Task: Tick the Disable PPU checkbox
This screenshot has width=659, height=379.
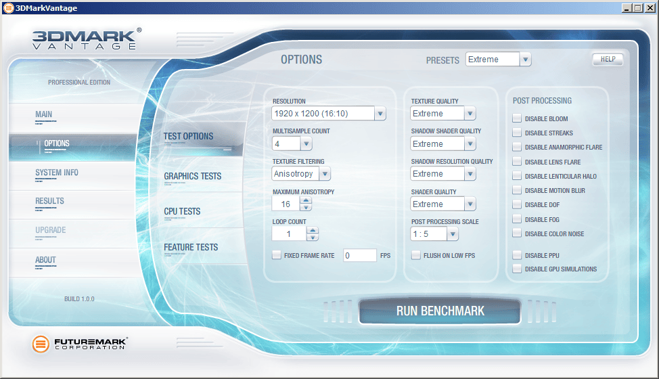Action: tap(517, 255)
